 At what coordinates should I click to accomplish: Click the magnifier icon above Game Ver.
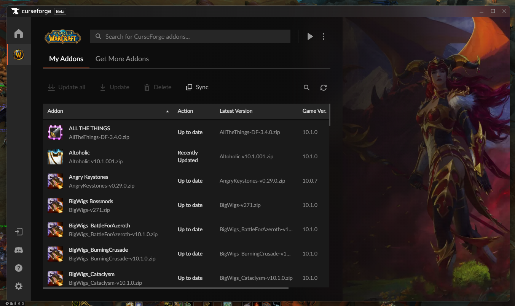(x=306, y=88)
